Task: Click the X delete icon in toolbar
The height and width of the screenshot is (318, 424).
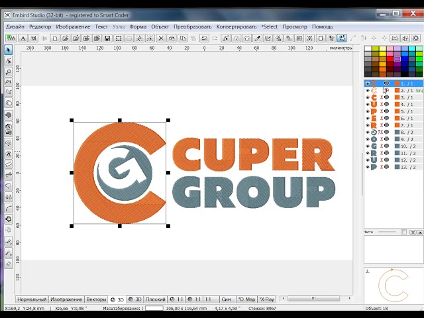Action: point(161,38)
